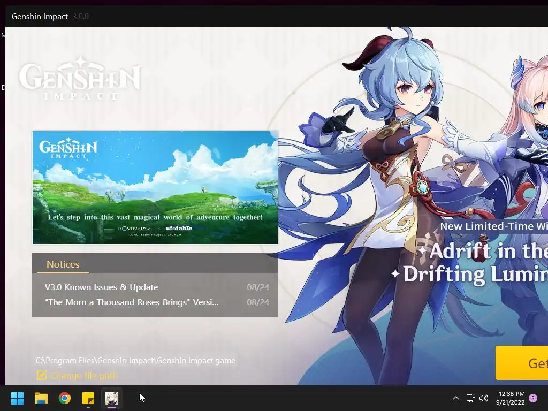Open the Sticky Notes taskbar app
548x411 pixels.
tap(88, 398)
